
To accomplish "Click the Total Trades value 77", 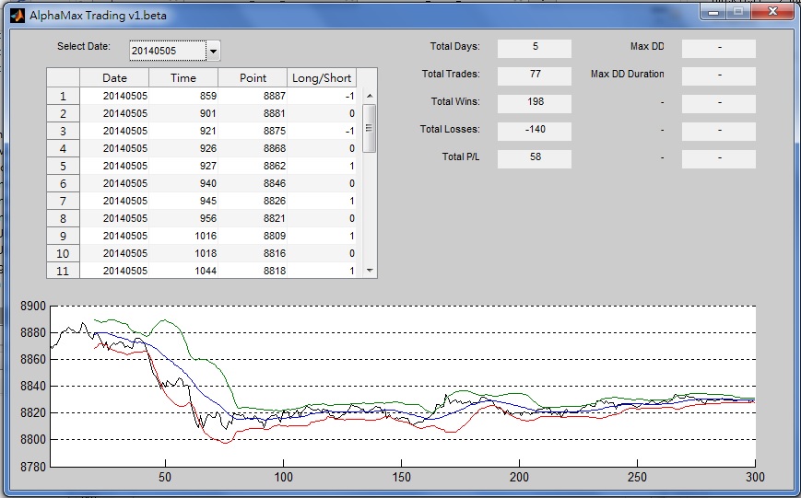I will point(535,76).
